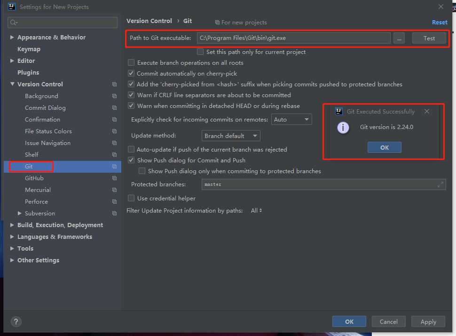Expand the Other Settings section
The image size is (456, 336).
[12, 260]
